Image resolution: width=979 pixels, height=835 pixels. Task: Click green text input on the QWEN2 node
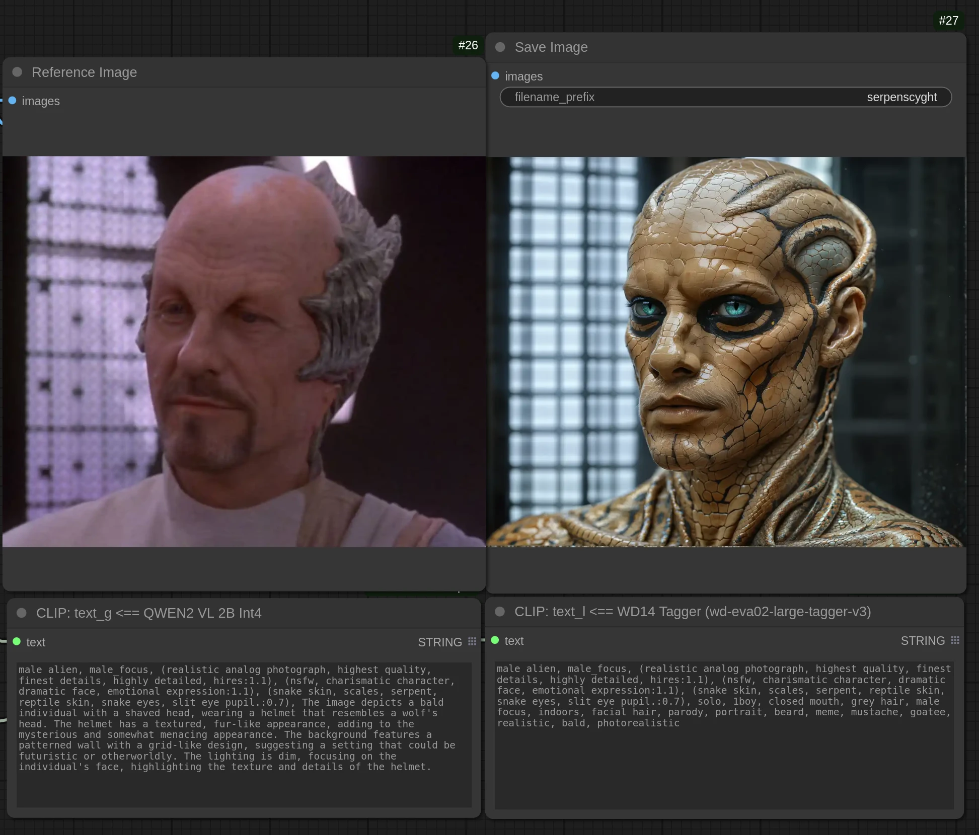coord(17,641)
